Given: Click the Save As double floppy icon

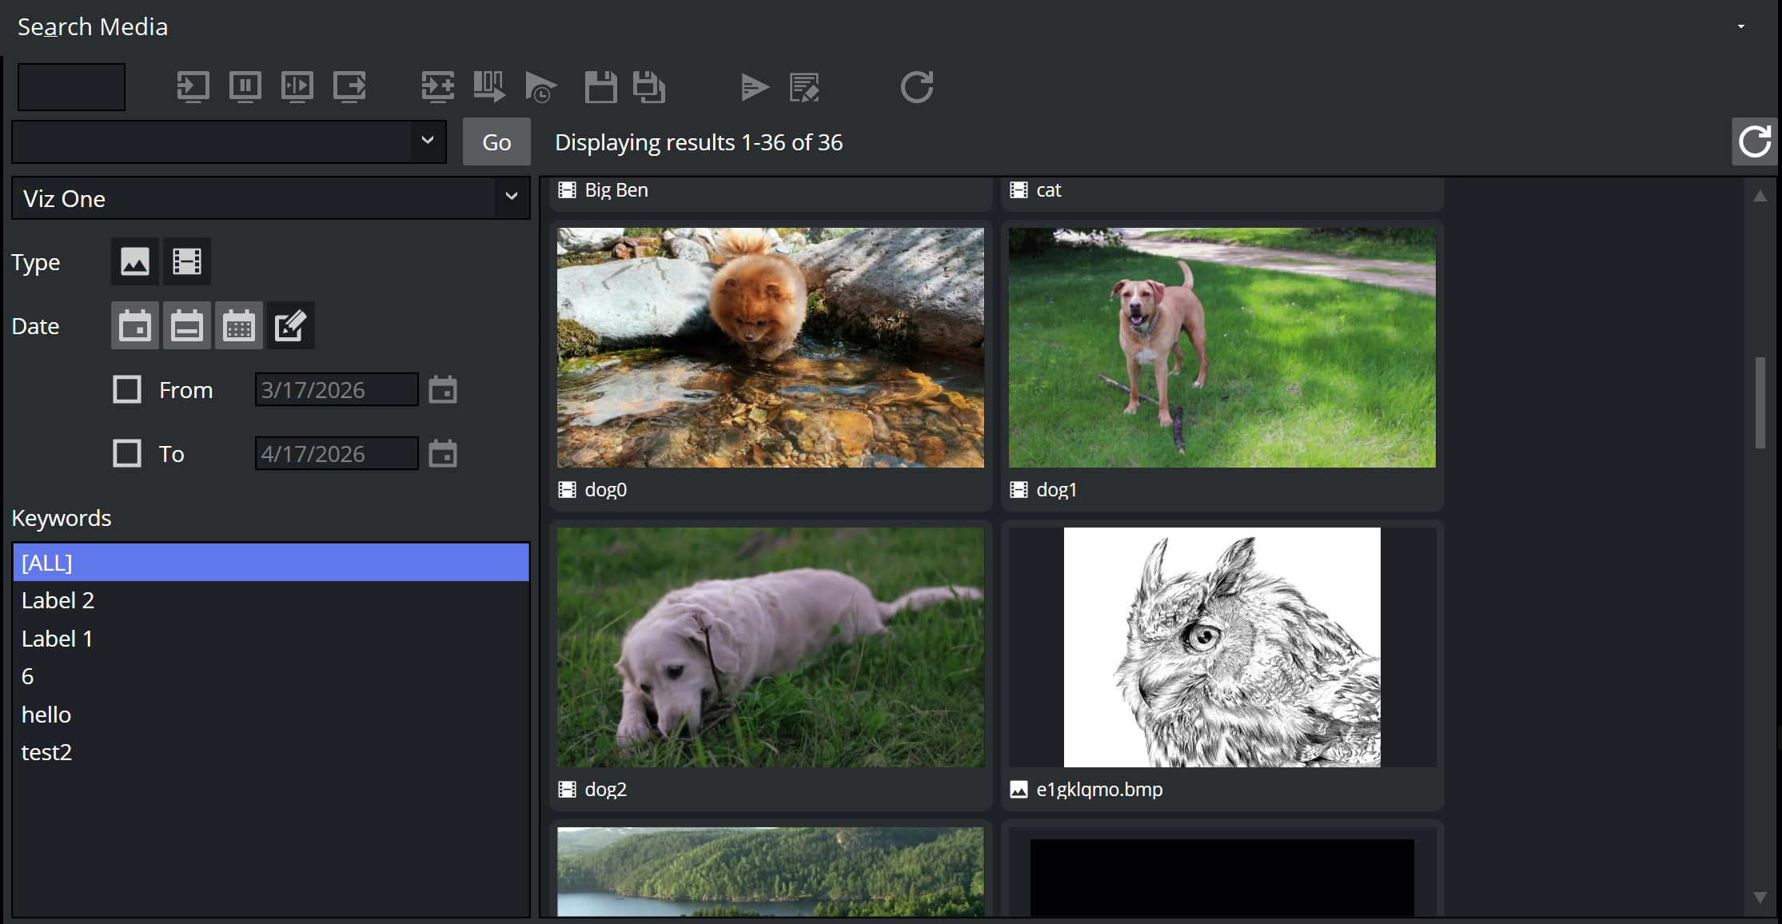Looking at the screenshot, I should point(649,86).
